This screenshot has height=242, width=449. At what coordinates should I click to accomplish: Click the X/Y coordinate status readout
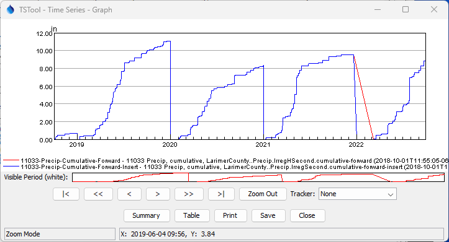click(x=281, y=234)
